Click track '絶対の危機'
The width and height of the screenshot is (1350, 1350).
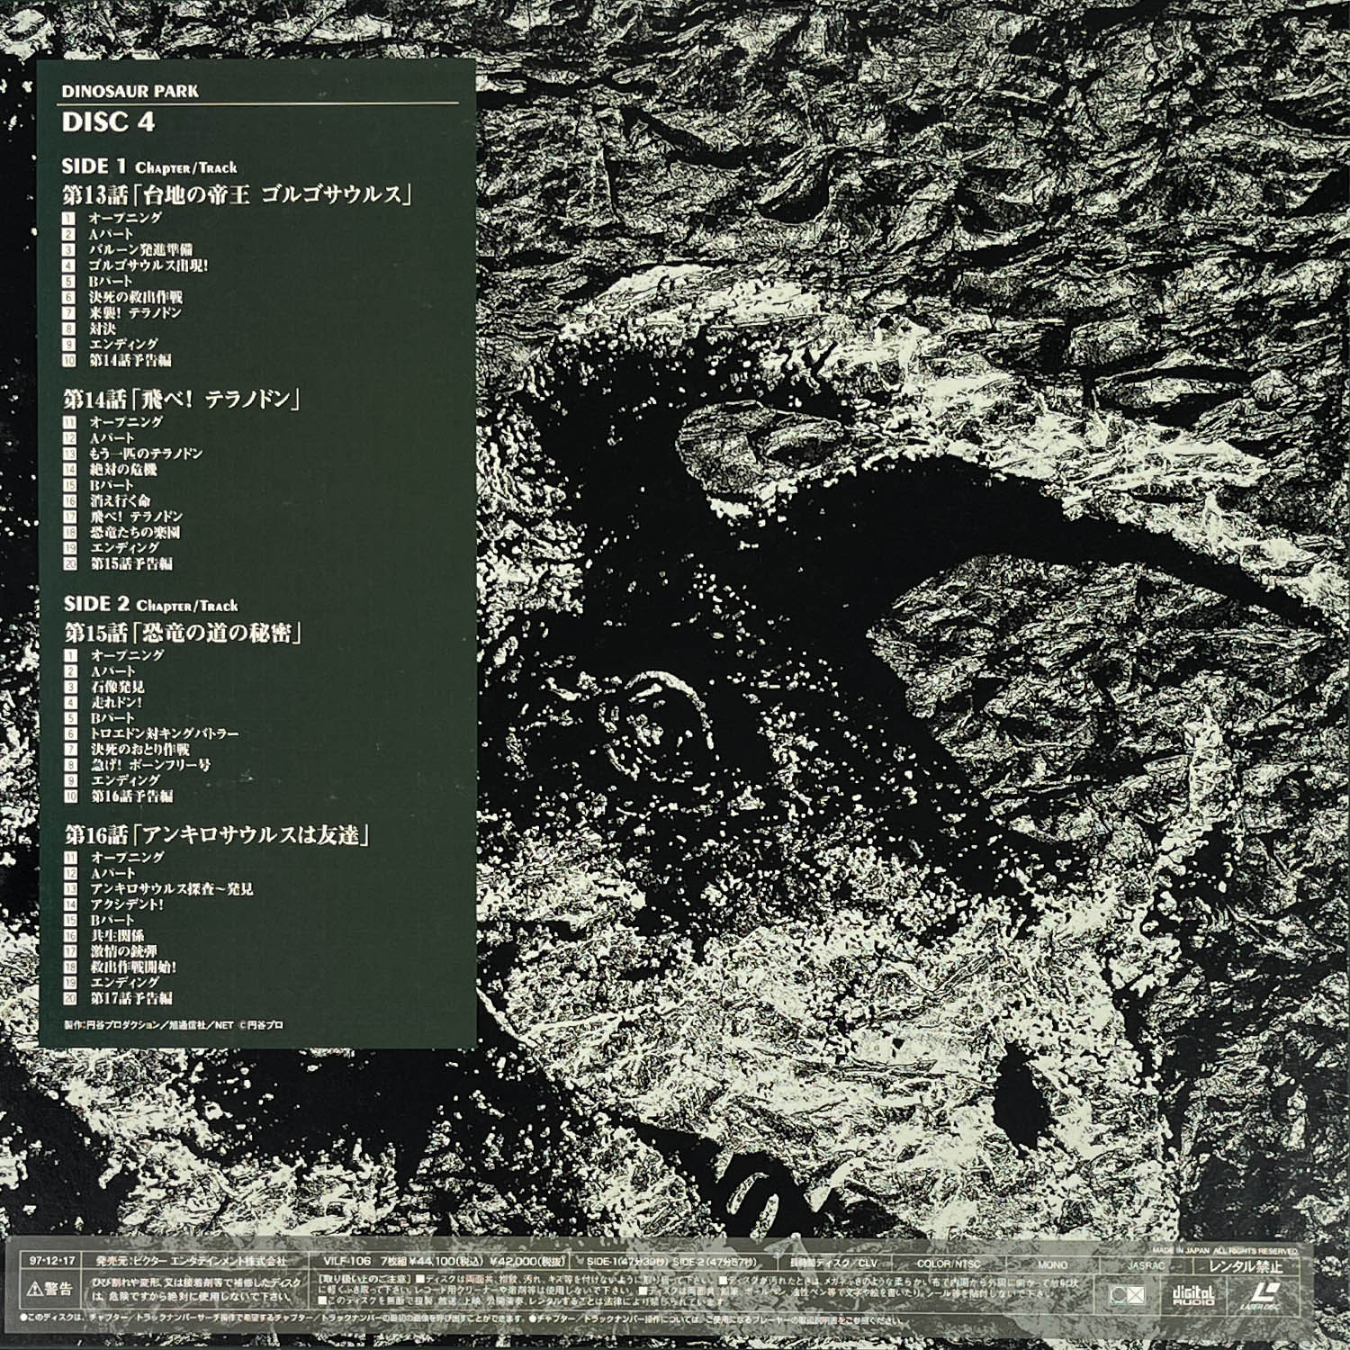pos(123,470)
